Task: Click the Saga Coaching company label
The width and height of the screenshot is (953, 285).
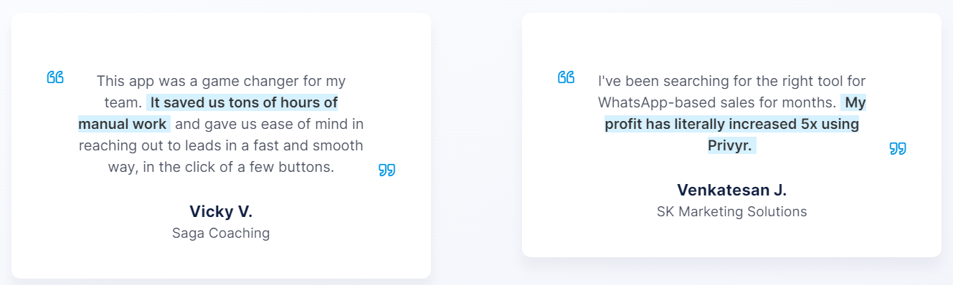Action: click(x=221, y=233)
